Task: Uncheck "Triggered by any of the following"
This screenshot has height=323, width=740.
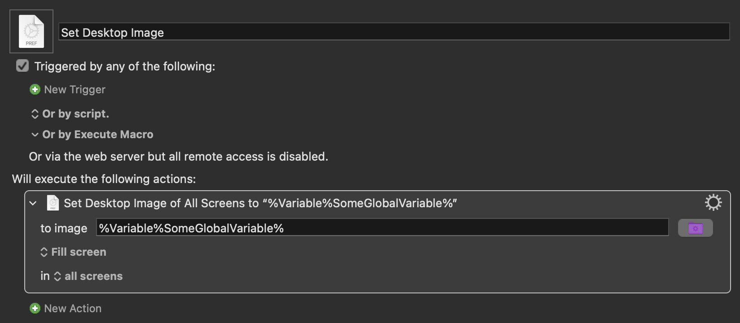Action: [22, 66]
